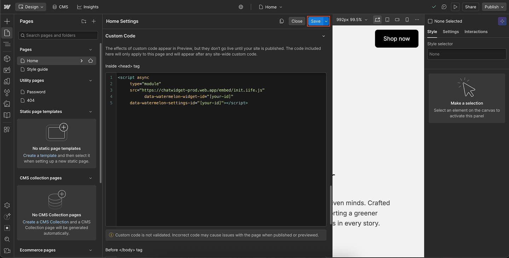This screenshot has height=258, width=509.
Task: Open the Insights menu
Action: click(x=88, y=7)
